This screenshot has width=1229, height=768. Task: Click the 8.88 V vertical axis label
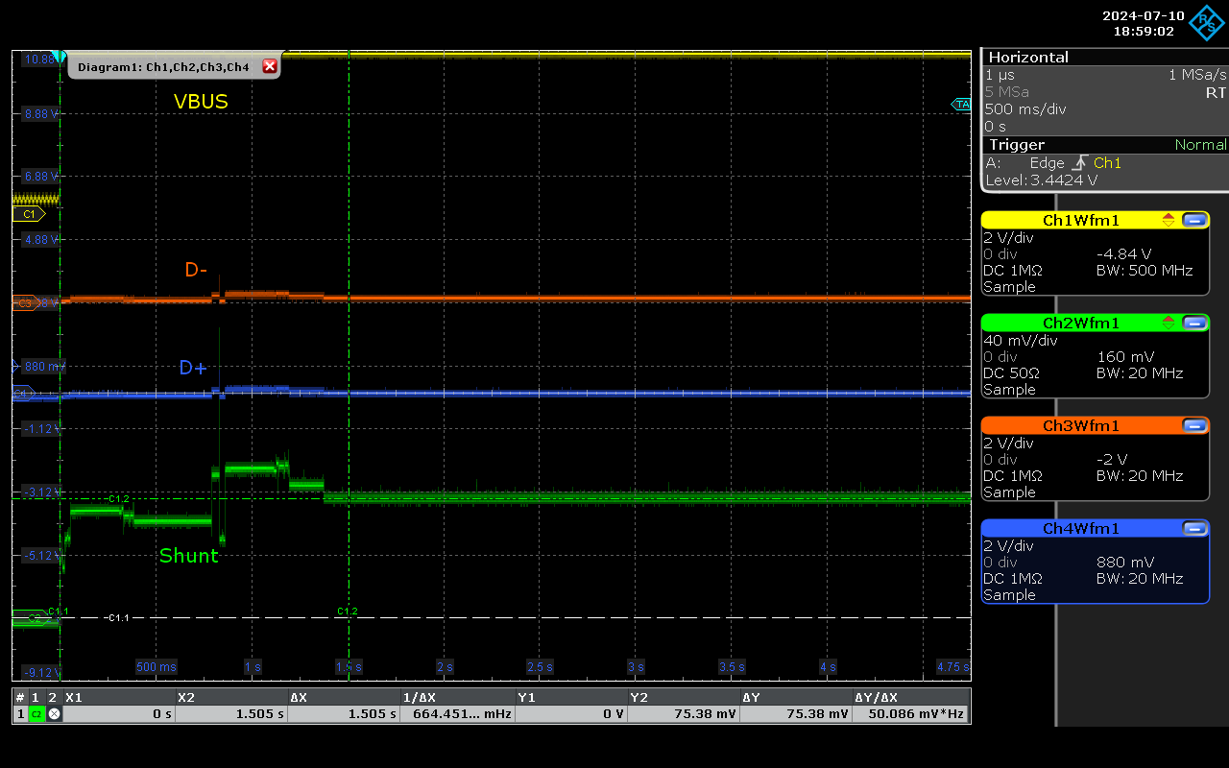(40, 113)
